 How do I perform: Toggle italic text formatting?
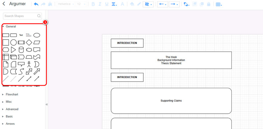coord(100,4)
